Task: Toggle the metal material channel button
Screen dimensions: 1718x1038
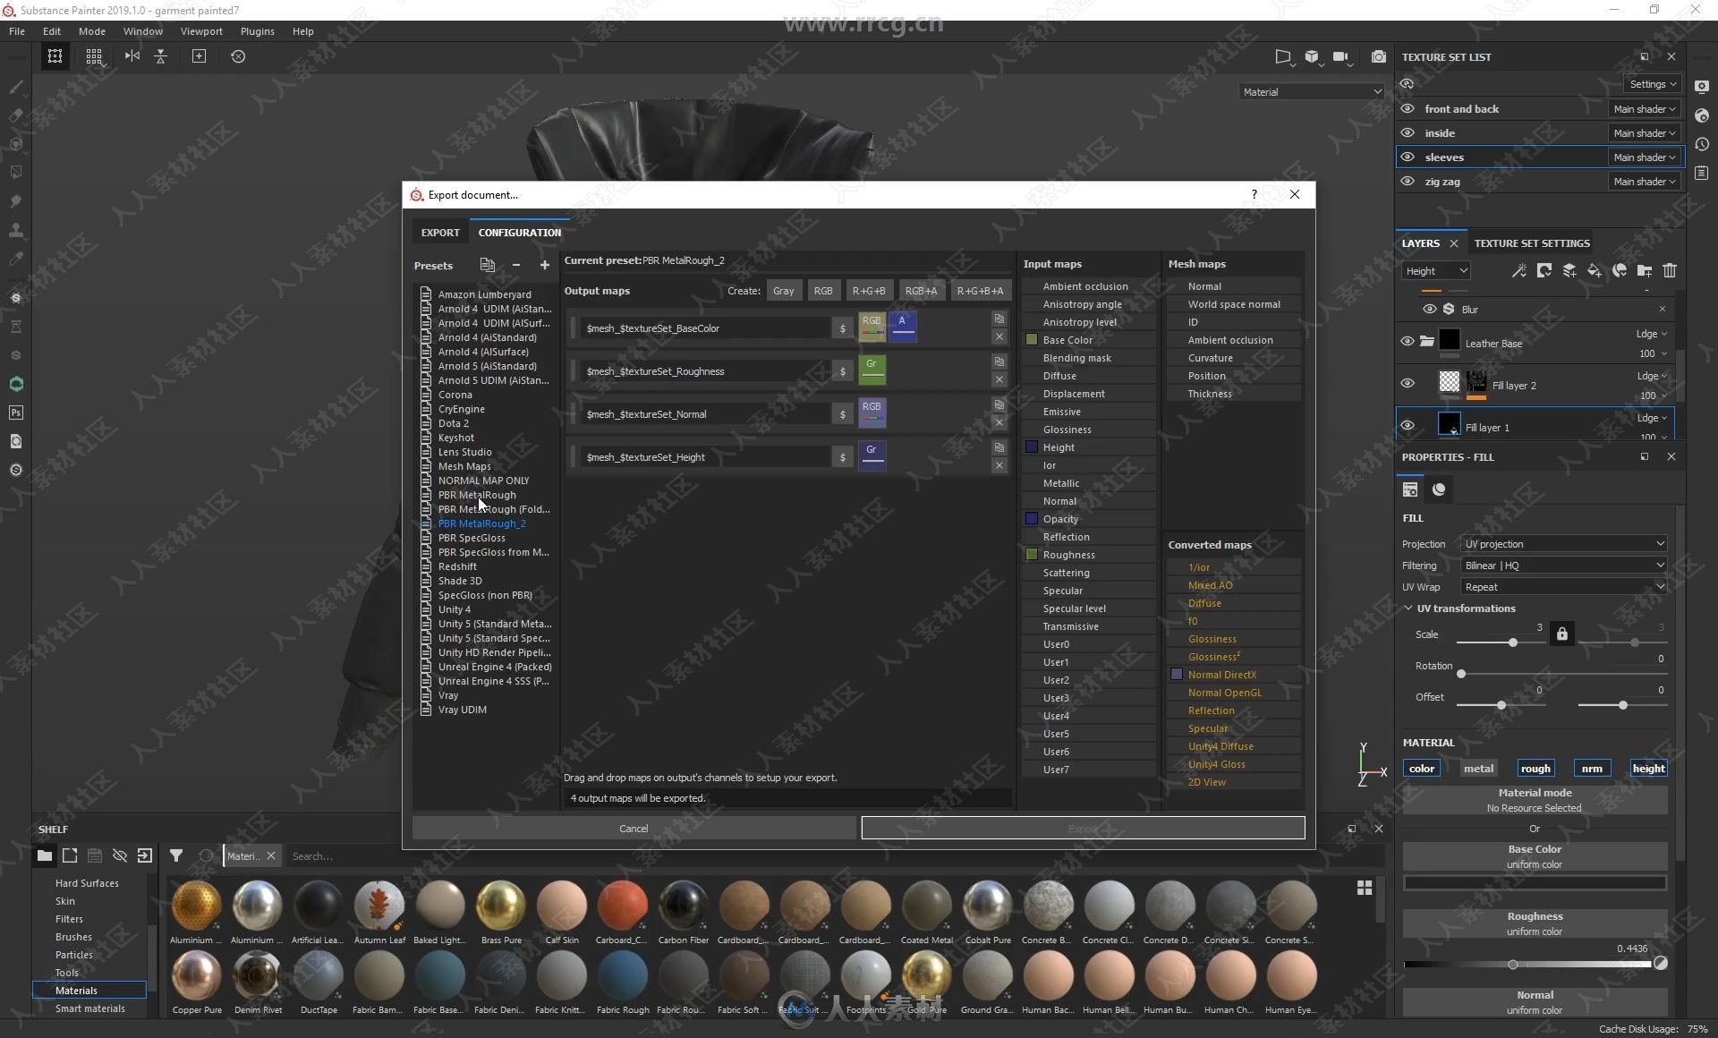Action: tap(1478, 768)
